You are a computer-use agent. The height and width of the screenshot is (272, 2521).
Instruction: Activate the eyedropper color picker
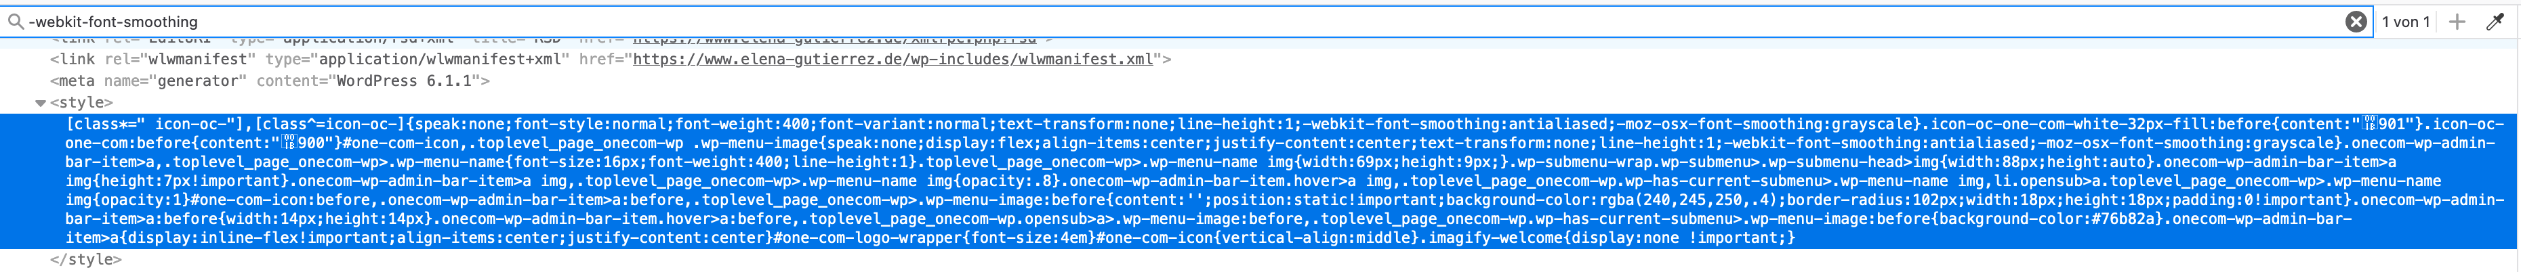tap(2495, 22)
